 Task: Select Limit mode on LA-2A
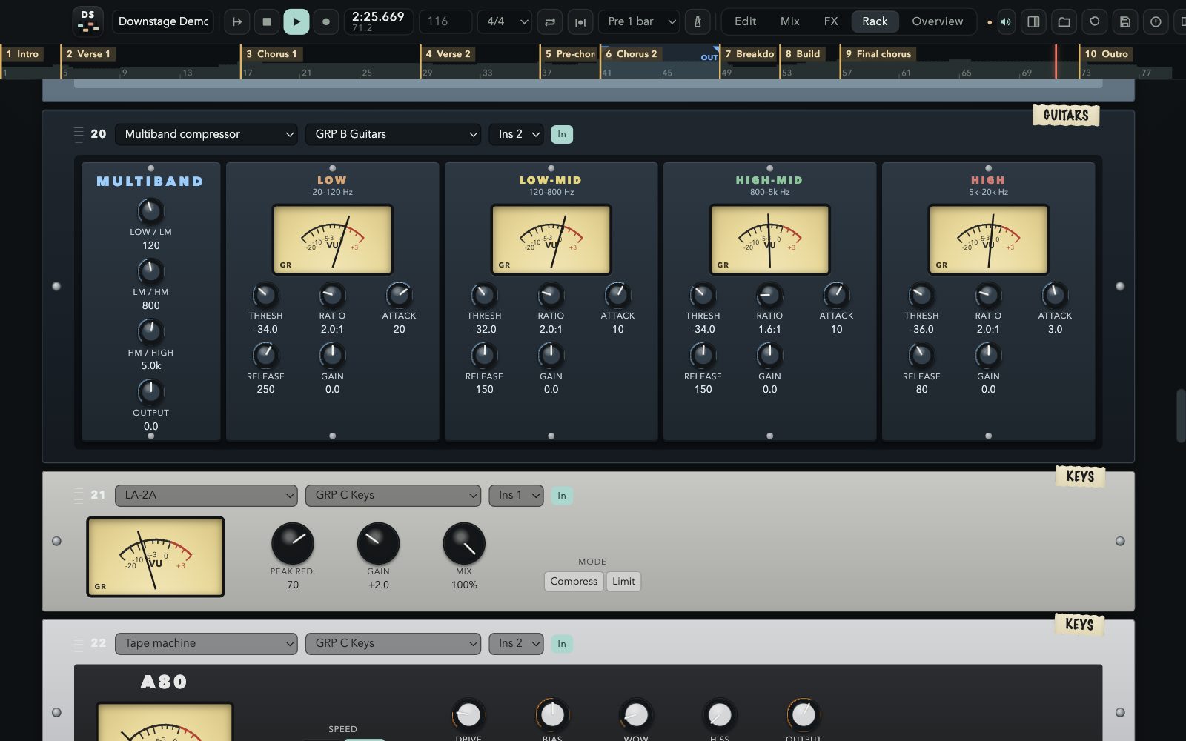pos(623,581)
